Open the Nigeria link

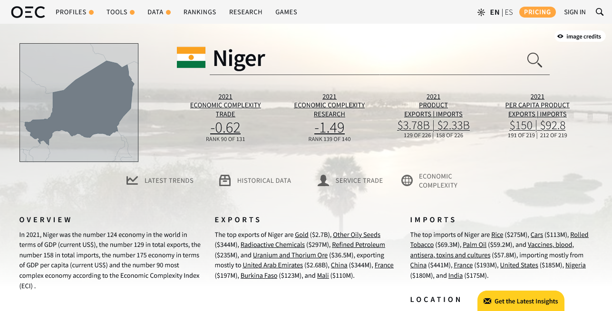coord(575,265)
